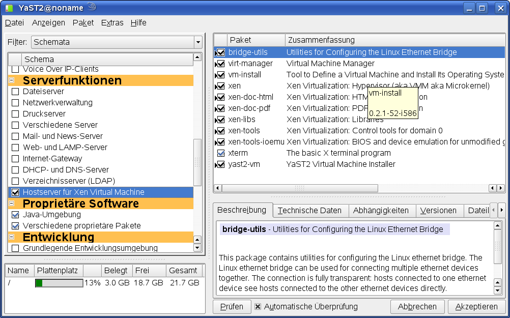Open the Paket menu
Image resolution: width=510 pixels, height=318 pixels.
tap(83, 22)
